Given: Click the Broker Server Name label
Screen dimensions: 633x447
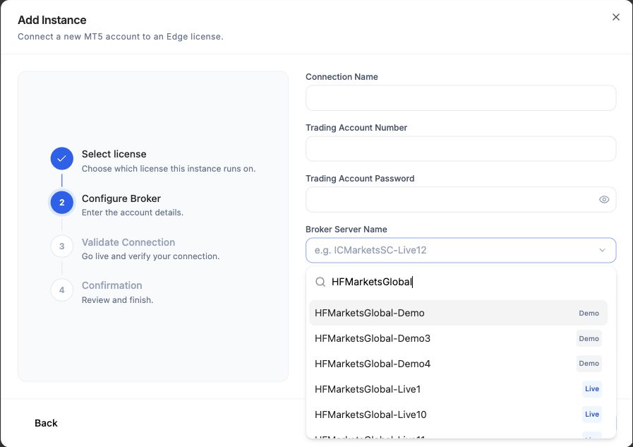Looking at the screenshot, I should point(346,230).
